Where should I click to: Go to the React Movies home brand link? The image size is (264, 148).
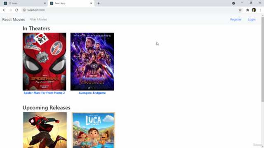[14, 19]
